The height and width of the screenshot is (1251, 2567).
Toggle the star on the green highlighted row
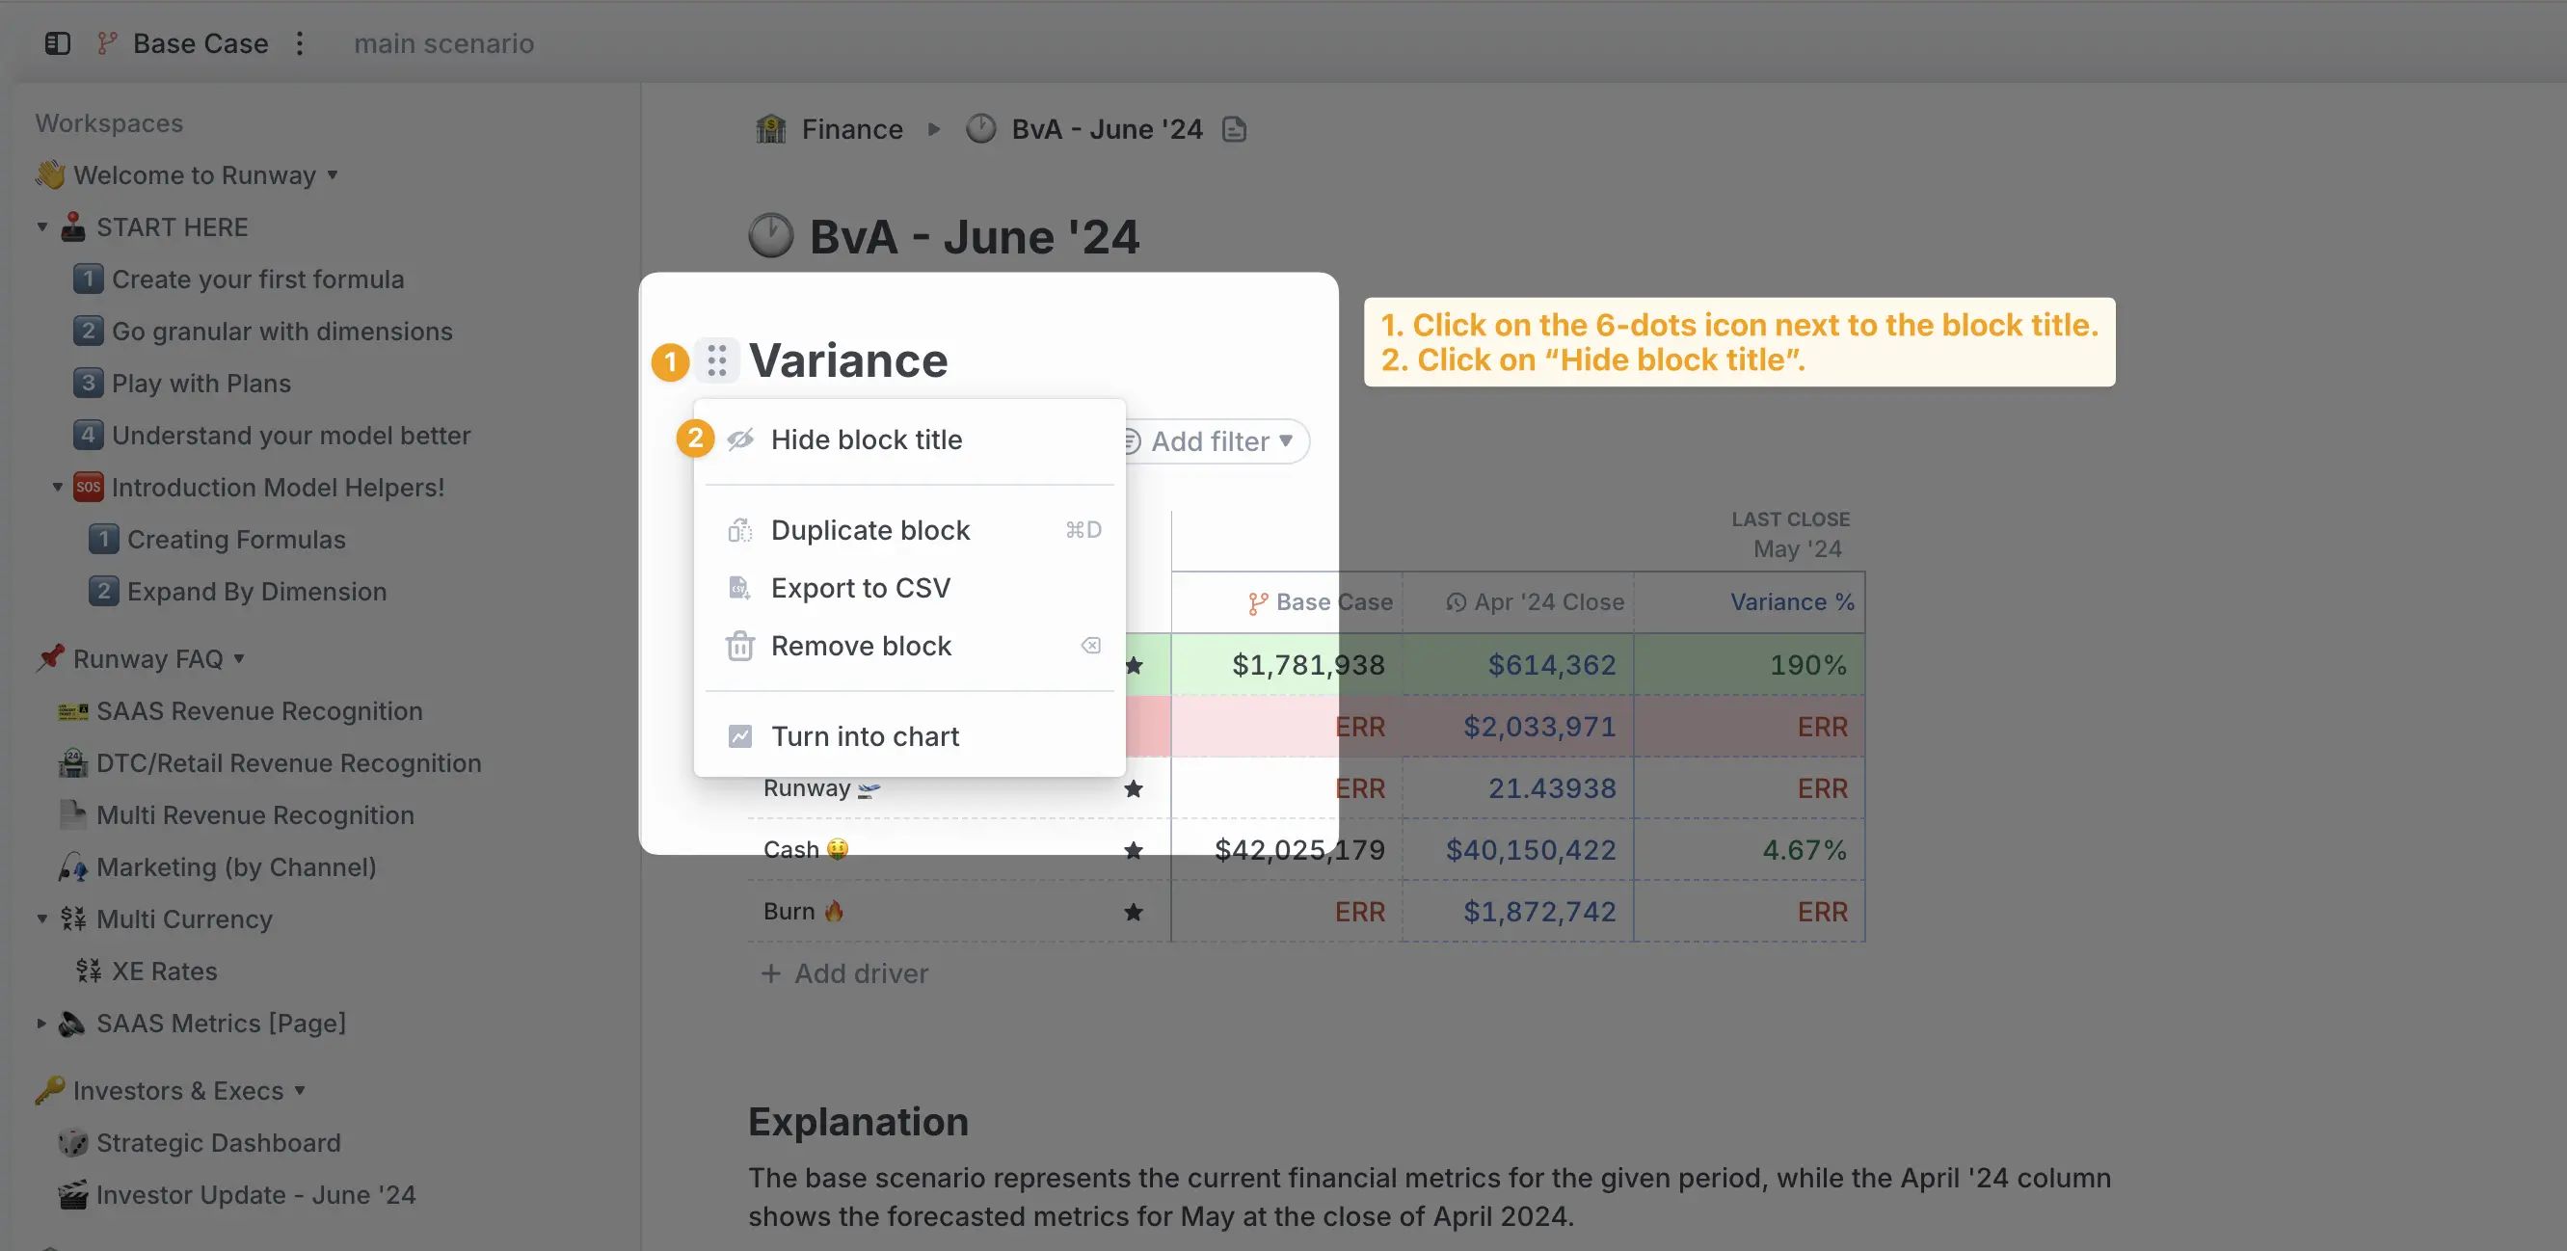tap(1133, 665)
